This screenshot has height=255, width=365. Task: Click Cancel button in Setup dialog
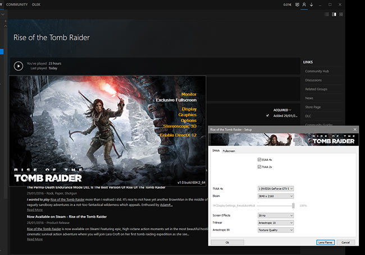pos(345,243)
